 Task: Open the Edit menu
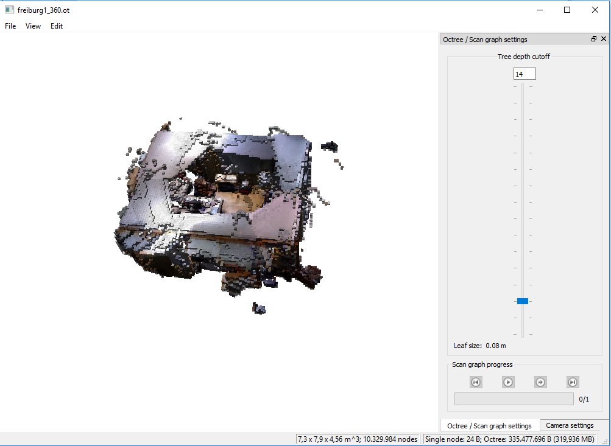coord(56,26)
